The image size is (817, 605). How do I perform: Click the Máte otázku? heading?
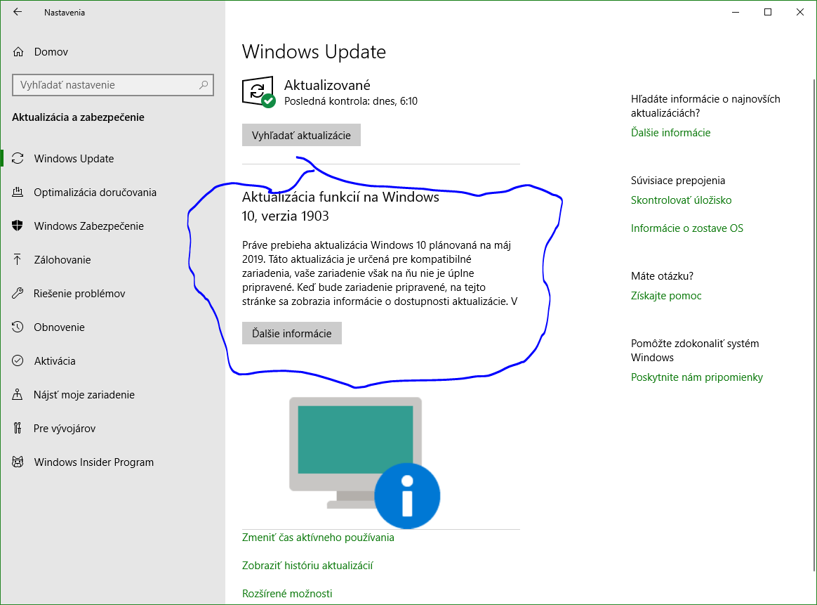coord(663,276)
